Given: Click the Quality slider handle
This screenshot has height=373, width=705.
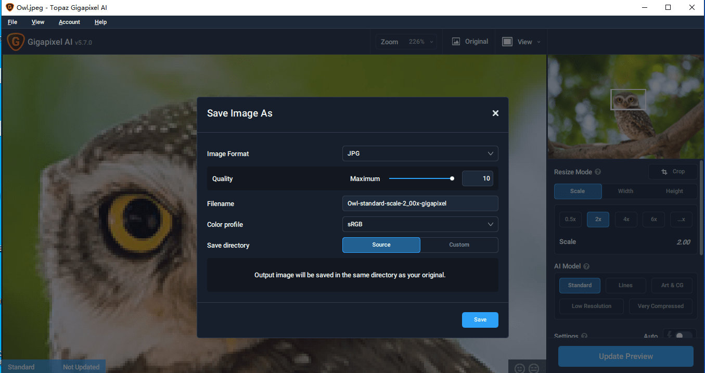Looking at the screenshot, I should [x=452, y=178].
